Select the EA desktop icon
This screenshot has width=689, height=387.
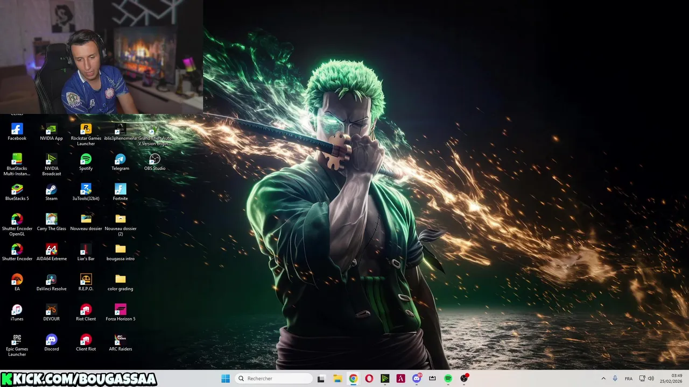(17, 282)
